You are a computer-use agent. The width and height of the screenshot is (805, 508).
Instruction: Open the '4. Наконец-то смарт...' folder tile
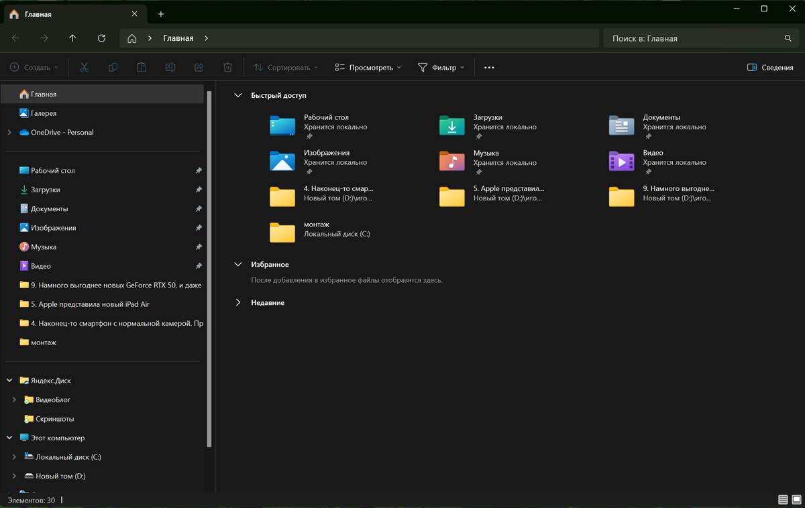[321, 194]
